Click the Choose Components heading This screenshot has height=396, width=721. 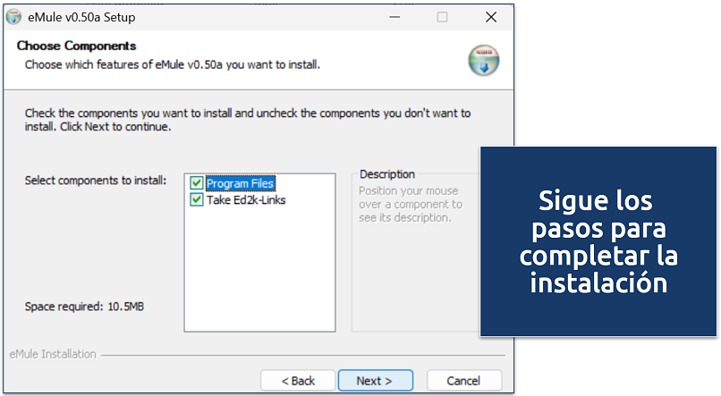click(x=76, y=46)
